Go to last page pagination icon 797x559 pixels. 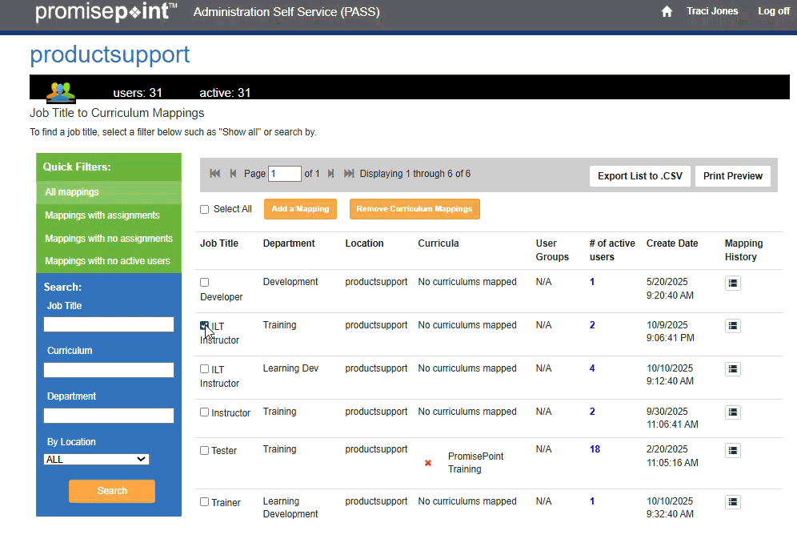349,174
